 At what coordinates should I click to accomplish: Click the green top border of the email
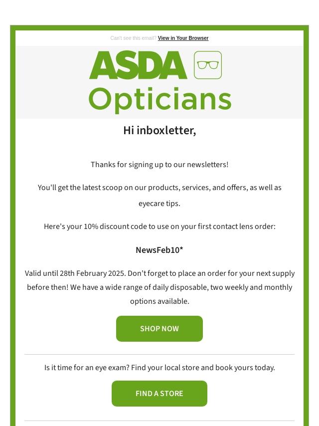(159, 27)
